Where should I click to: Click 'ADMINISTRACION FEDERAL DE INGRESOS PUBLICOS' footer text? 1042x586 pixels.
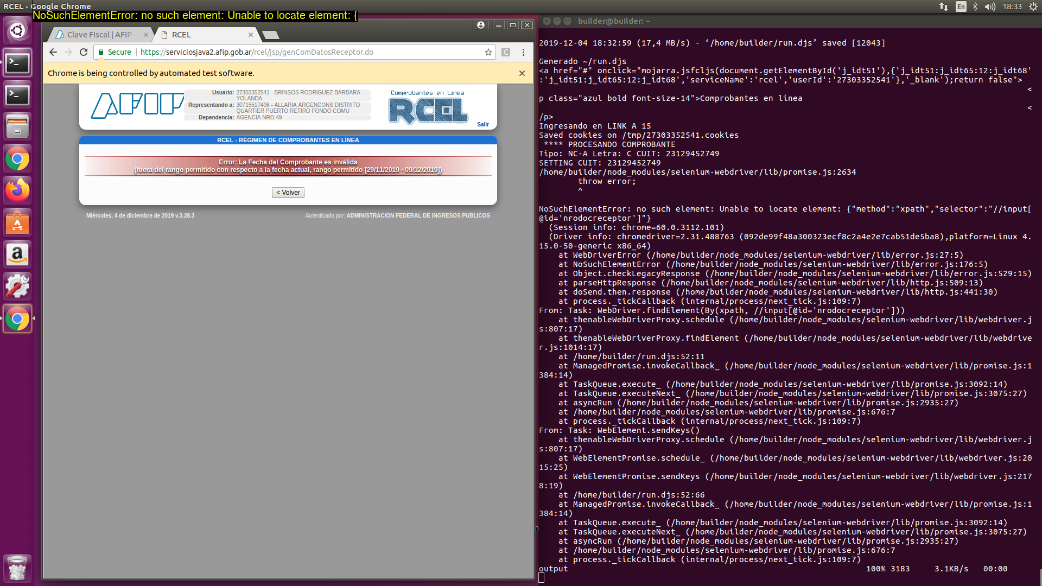pyautogui.click(x=418, y=216)
